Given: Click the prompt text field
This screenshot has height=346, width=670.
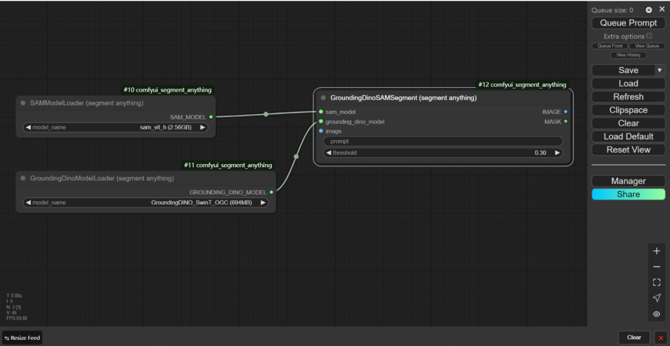Looking at the screenshot, I should tap(443, 141).
